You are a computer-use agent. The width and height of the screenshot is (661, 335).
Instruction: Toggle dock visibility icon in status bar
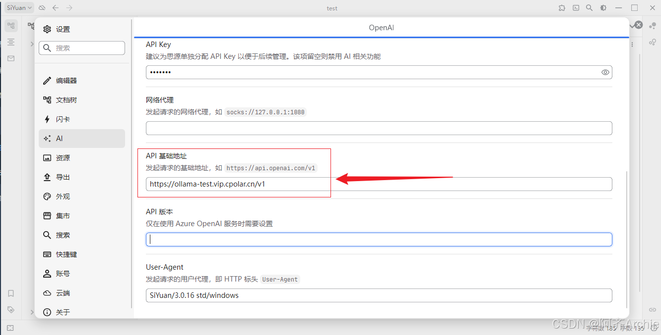tap(10, 328)
